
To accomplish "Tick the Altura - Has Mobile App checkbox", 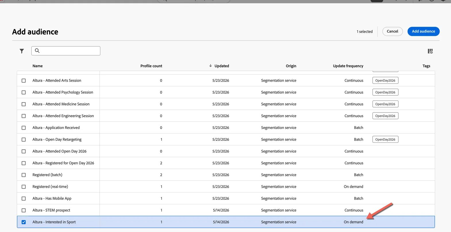I will click(x=24, y=198).
